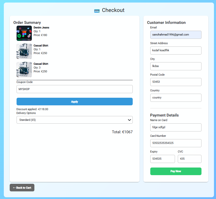This screenshot has width=216, height=199.
Task: Click the dropdown chevron on Standard (€5)
Action: coord(130,120)
